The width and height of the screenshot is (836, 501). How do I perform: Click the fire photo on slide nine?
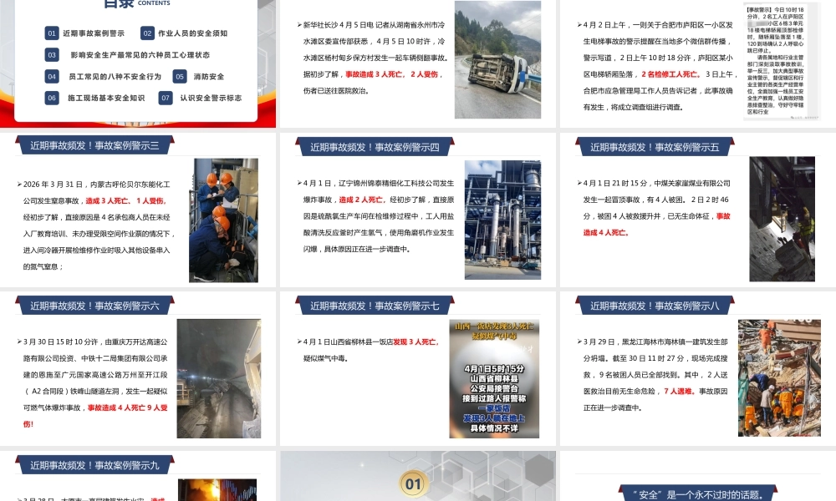pyautogui.click(x=217, y=490)
